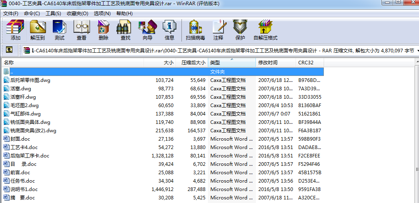Click the icon of 毛坯图2.dwg
The image size is (419, 203).
6,105
